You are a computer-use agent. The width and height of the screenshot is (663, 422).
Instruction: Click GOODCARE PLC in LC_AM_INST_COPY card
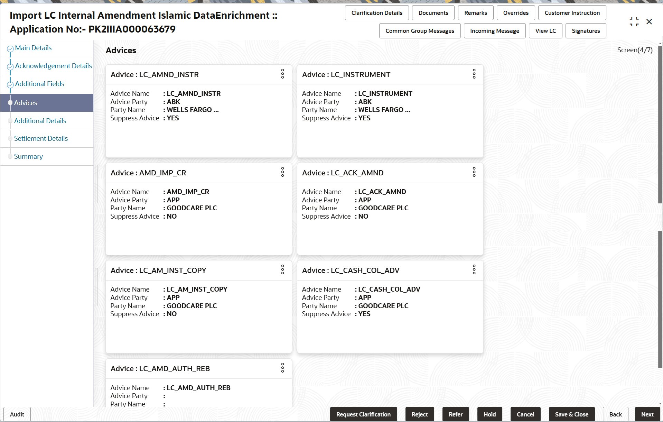(192, 306)
